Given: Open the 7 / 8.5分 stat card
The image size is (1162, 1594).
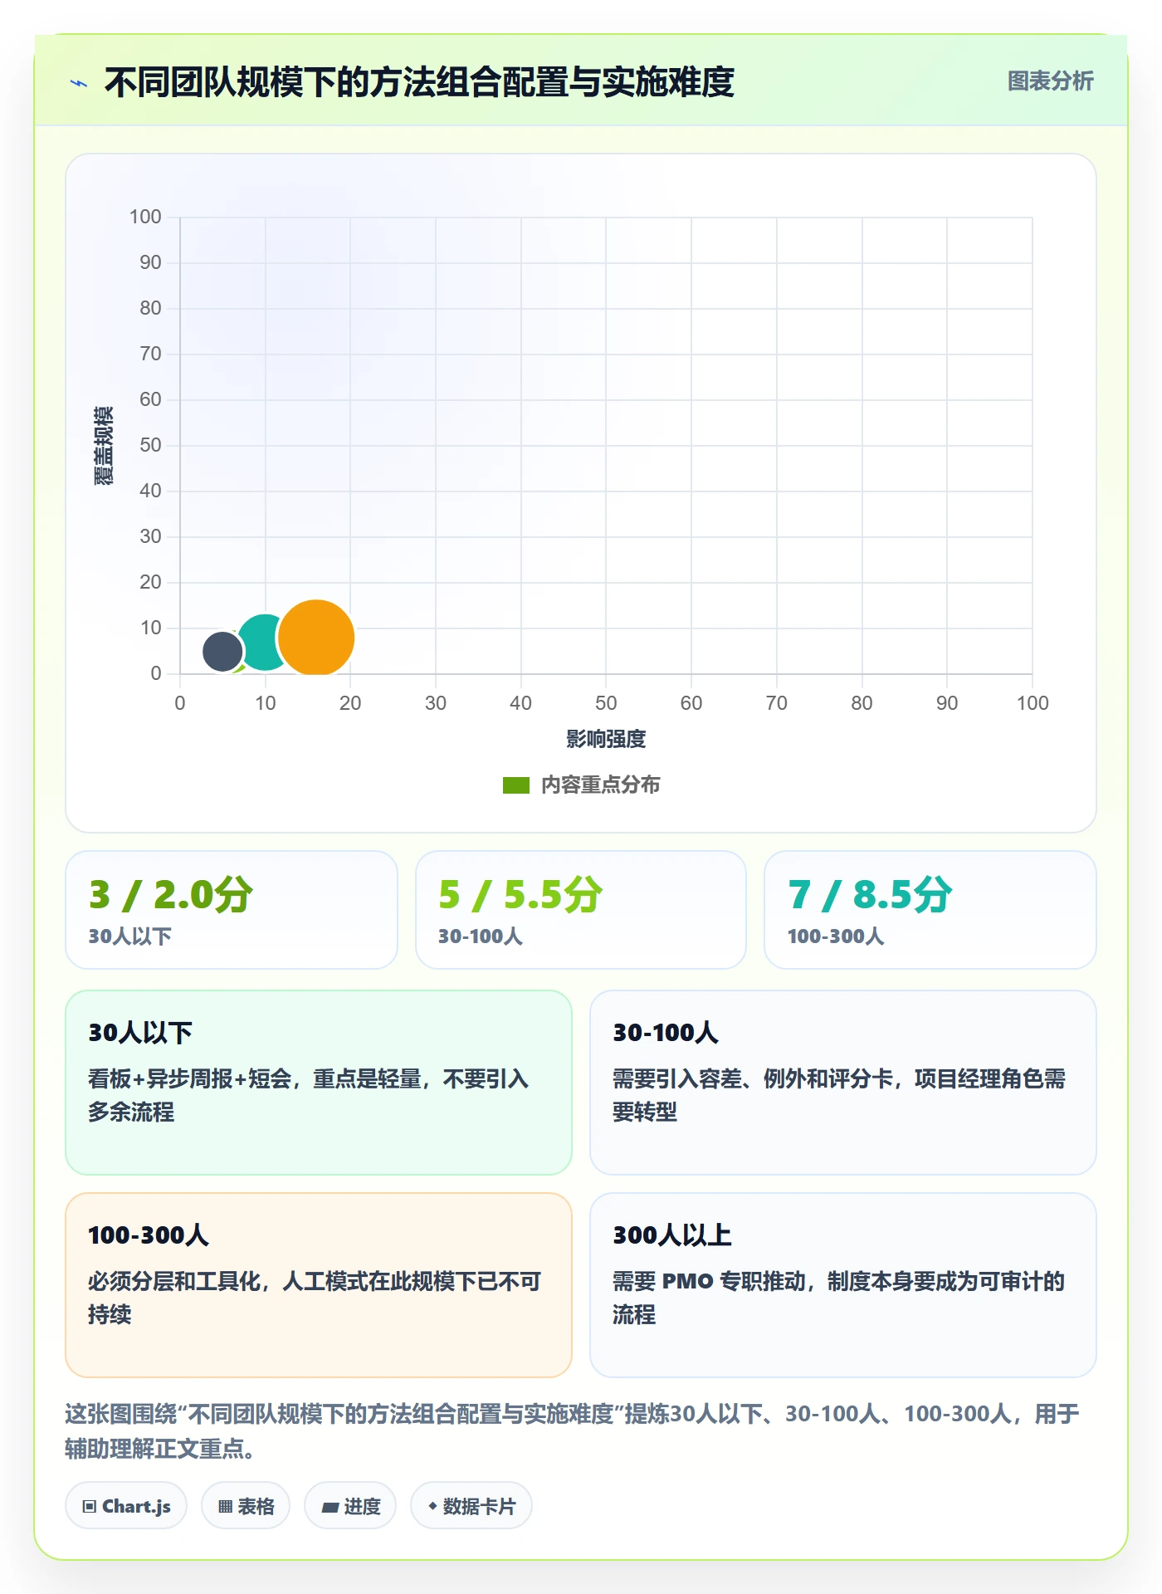Looking at the screenshot, I should 930,910.
